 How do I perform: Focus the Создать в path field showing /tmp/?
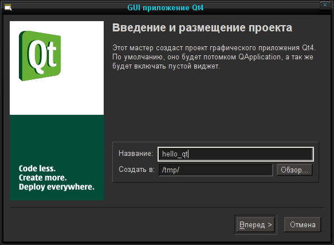[x=215, y=170]
